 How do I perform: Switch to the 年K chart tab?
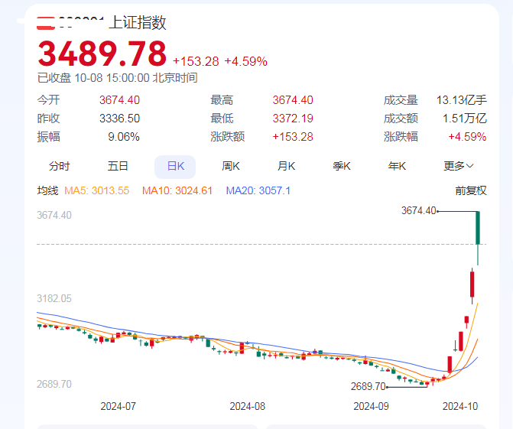397,166
